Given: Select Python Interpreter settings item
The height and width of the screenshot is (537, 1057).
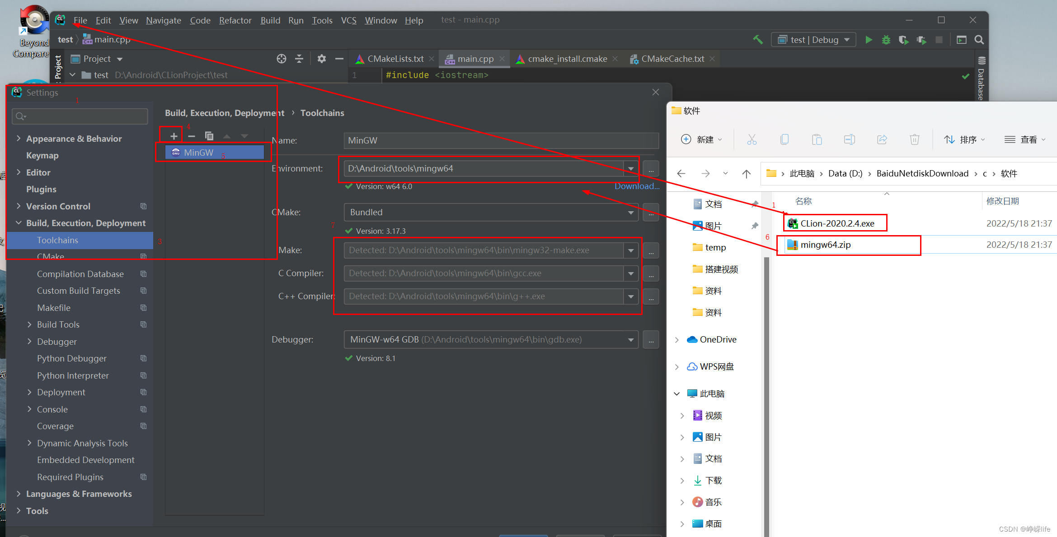Looking at the screenshot, I should click(x=73, y=375).
